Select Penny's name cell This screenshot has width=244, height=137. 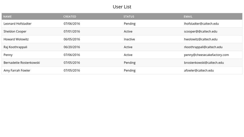click(x=8, y=55)
